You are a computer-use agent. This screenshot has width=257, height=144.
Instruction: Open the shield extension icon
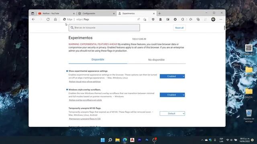tap(153, 19)
